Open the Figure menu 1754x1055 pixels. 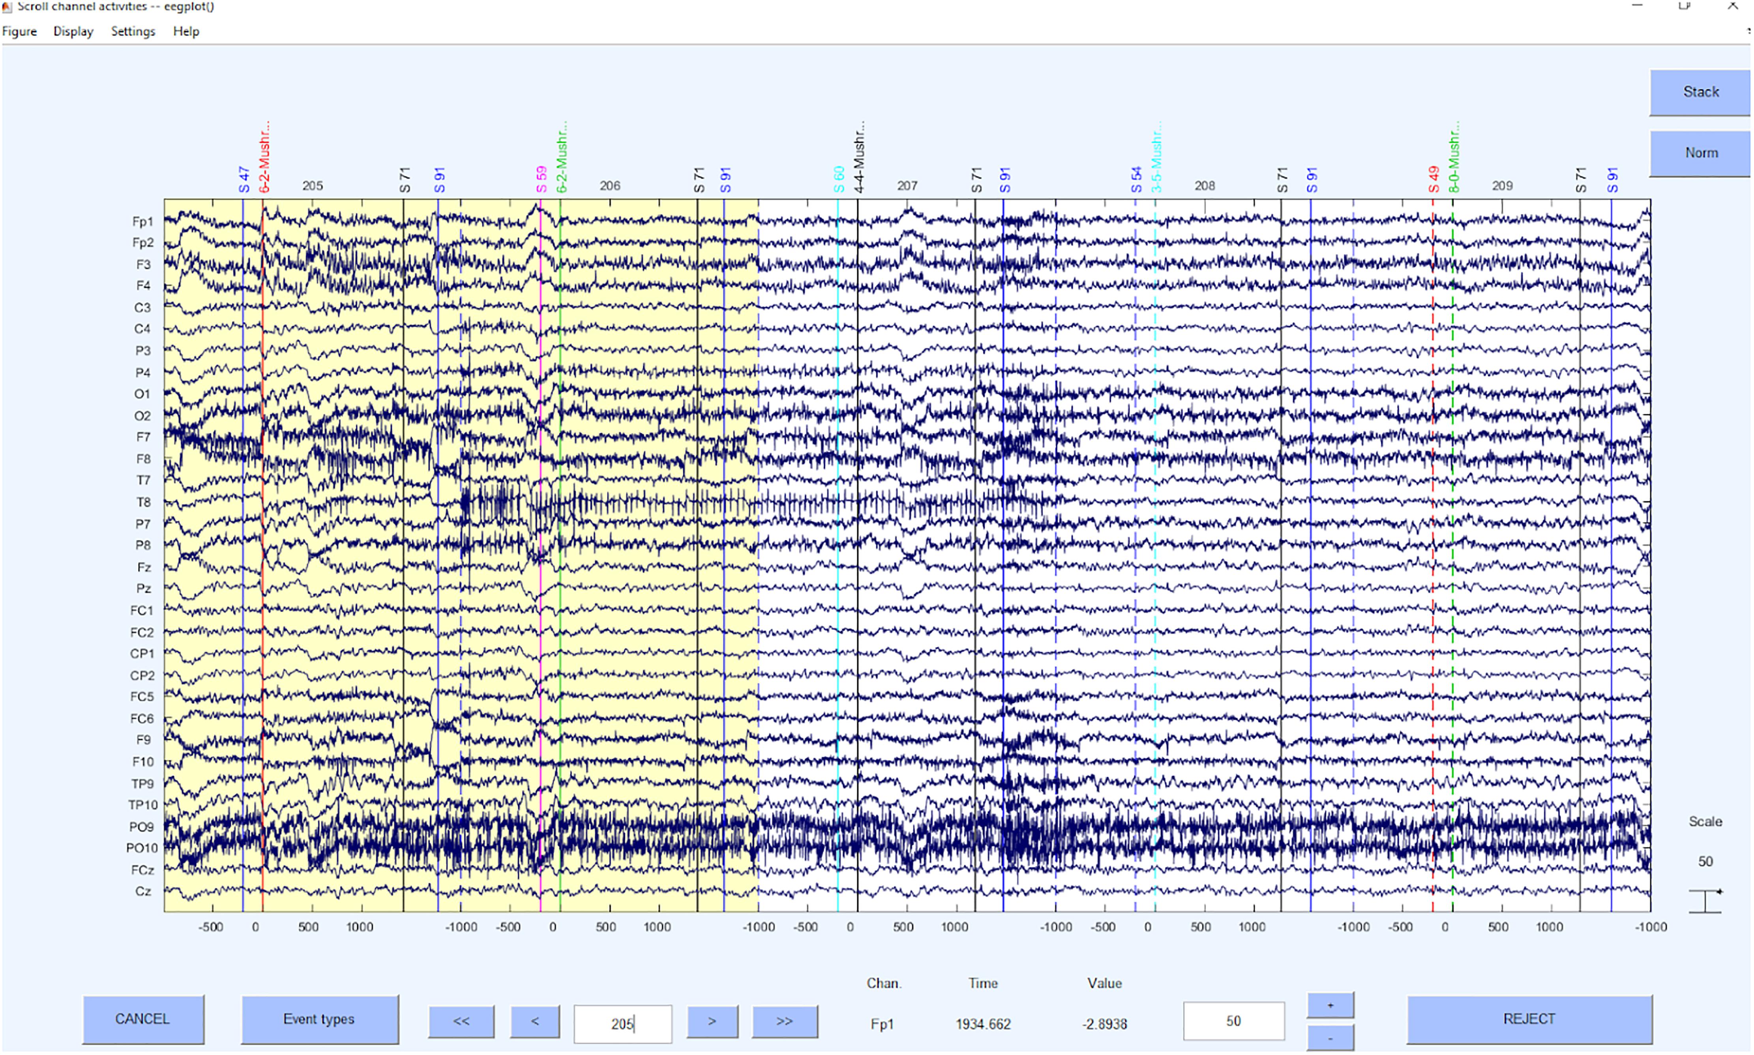[x=19, y=31]
